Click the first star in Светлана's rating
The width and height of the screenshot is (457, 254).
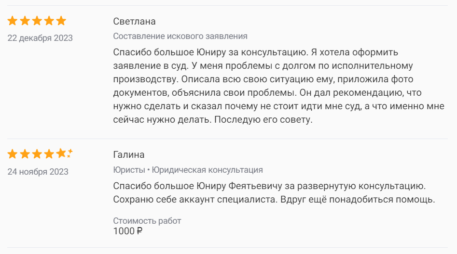click(x=13, y=21)
